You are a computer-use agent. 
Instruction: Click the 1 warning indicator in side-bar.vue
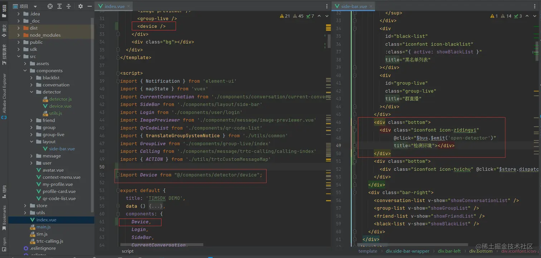point(494,16)
